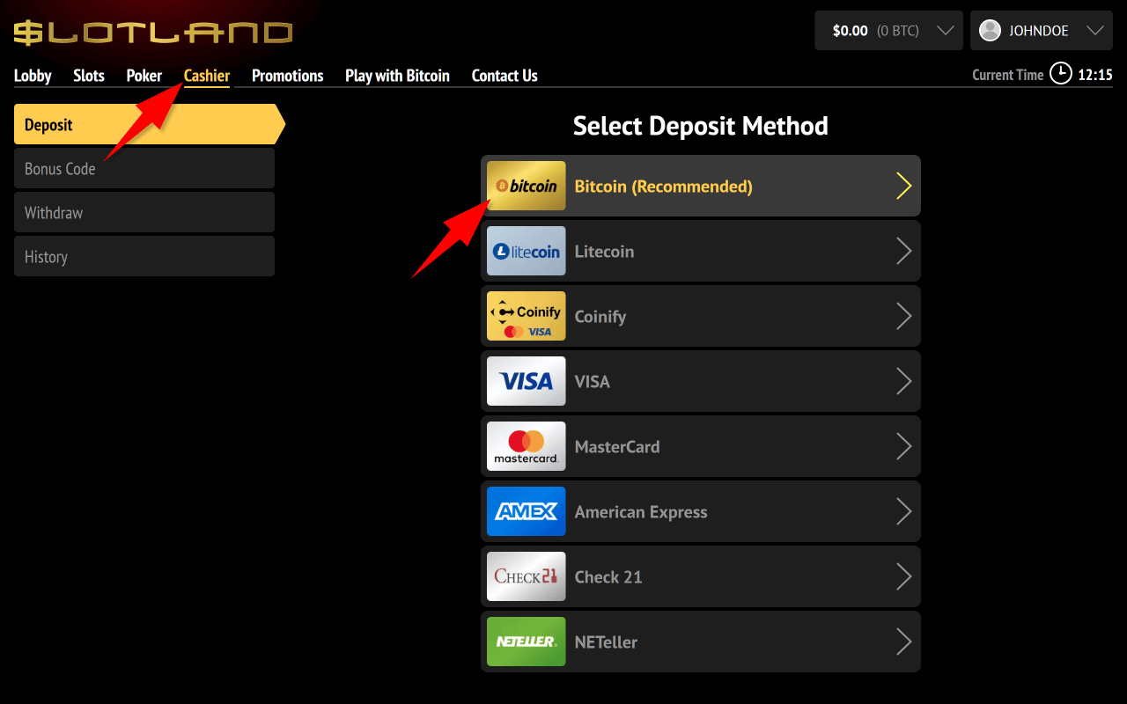The image size is (1127, 704).
Task: Expand the NETeller option chevron
Action: click(x=903, y=642)
